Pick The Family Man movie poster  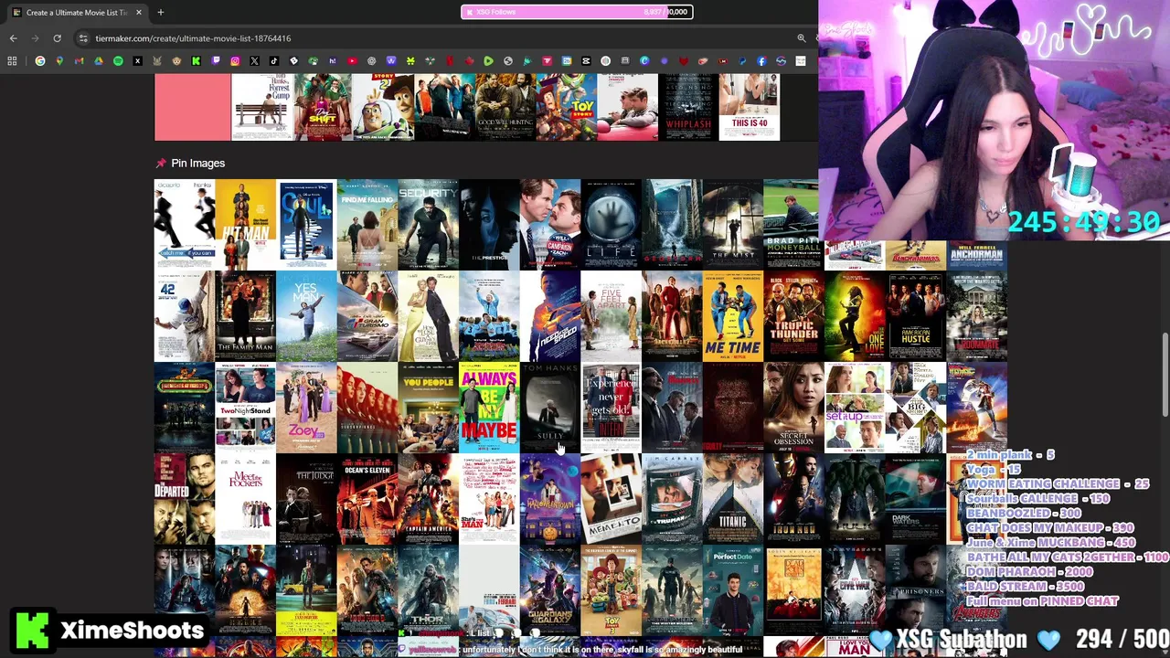245,316
